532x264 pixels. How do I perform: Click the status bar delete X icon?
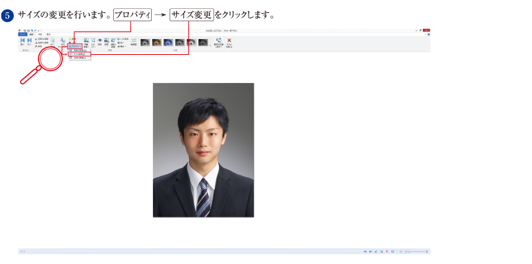click(386, 252)
